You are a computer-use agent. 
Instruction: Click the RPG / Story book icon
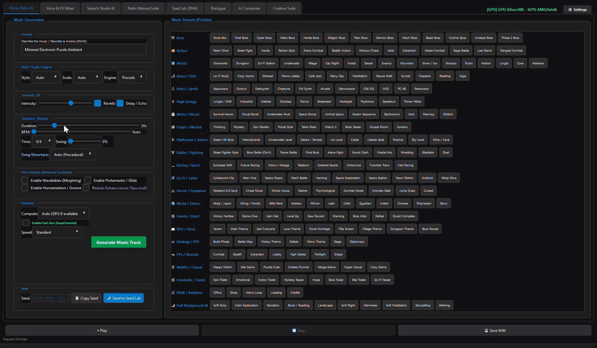point(173,229)
